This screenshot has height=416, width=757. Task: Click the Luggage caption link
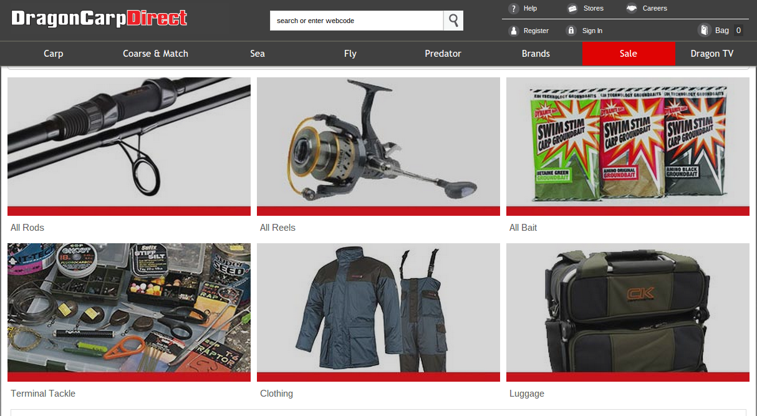(527, 394)
